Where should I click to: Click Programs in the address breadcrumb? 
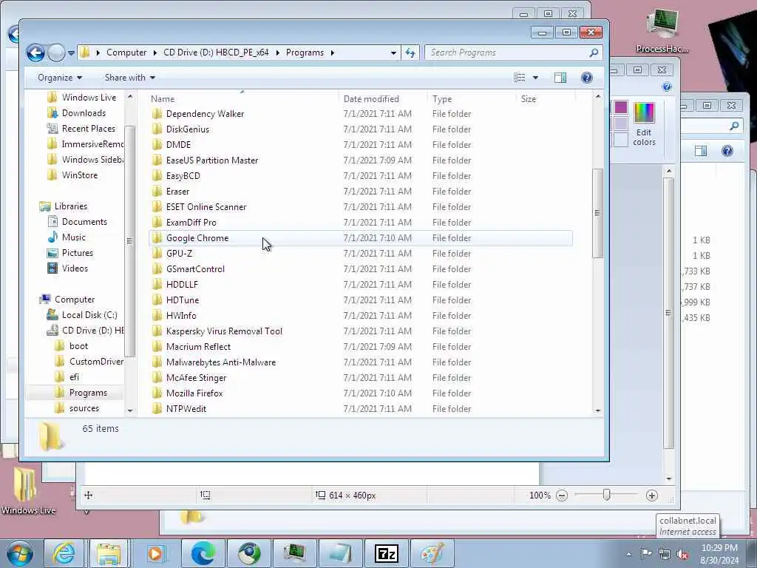pos(305,53)
